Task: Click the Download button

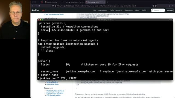Action: coord(170,10)
